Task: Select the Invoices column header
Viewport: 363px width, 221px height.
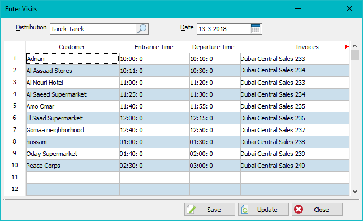Action: tap(295, 47)
